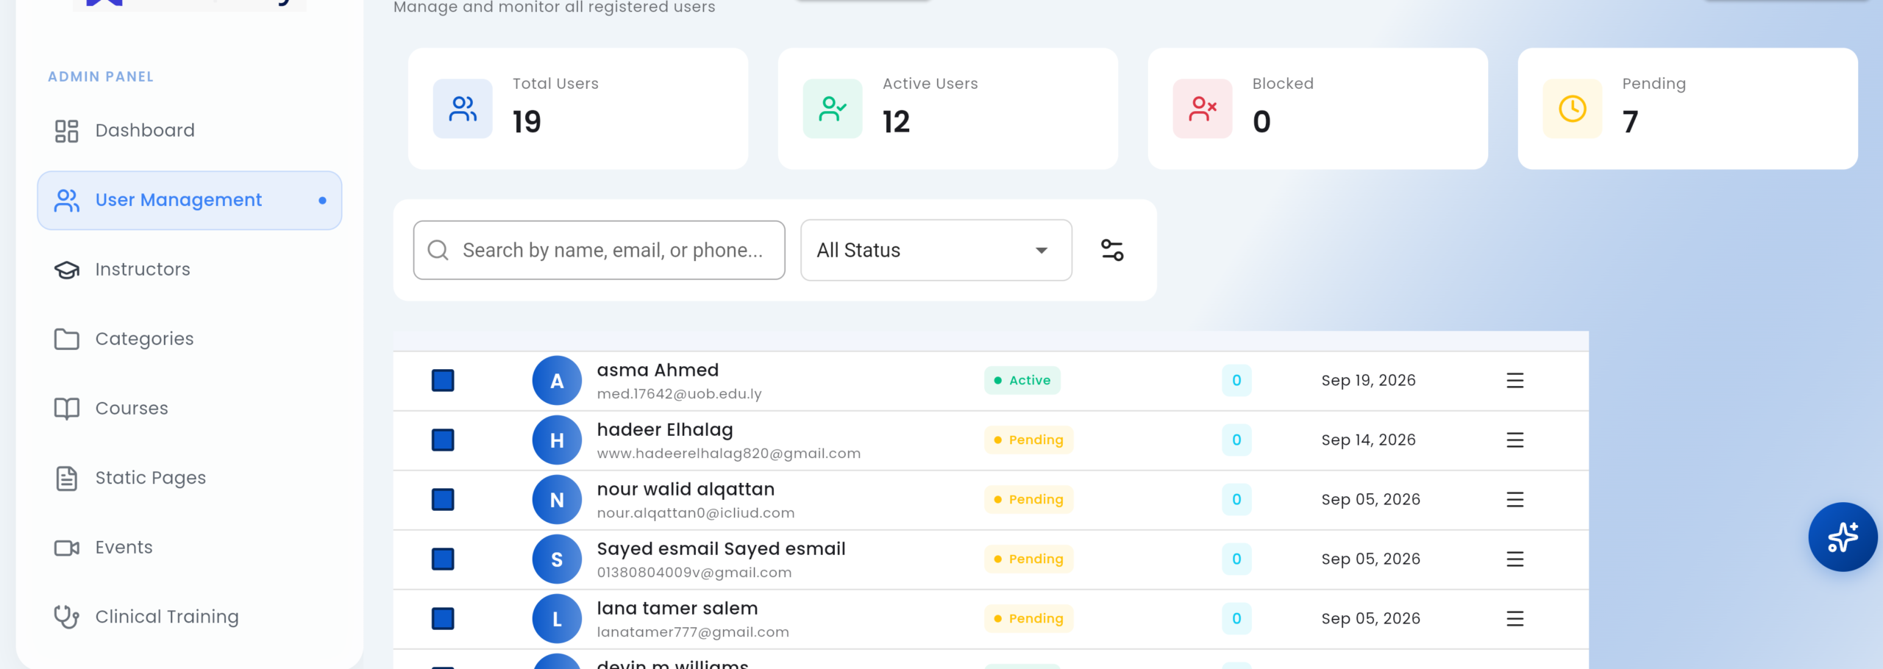Click email nour.alqattan0@icliud.com
This screenshot has height=669, width=1883.
pos(696,513)
